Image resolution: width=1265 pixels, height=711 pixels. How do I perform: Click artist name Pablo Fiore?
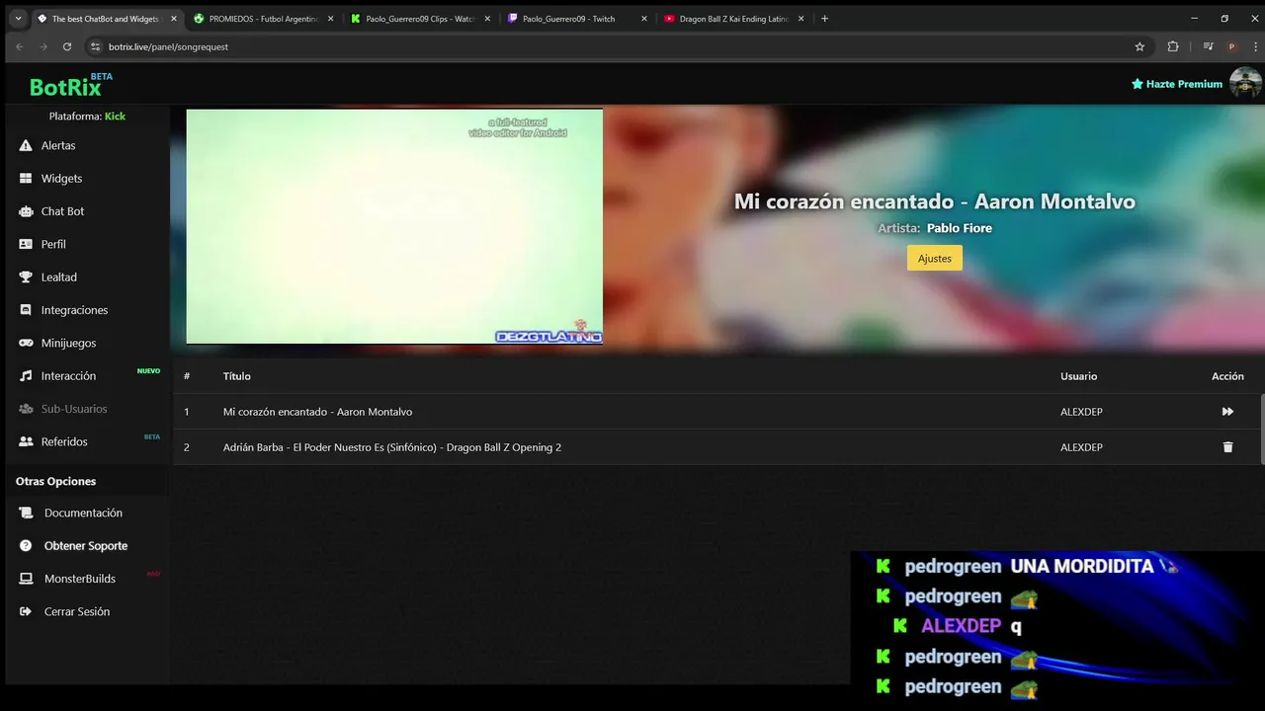pyautogui.click(x=959, y=228)
